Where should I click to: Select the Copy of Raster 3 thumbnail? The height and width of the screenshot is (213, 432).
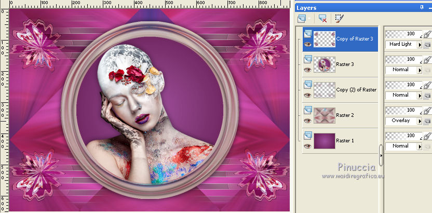(325, 39)
